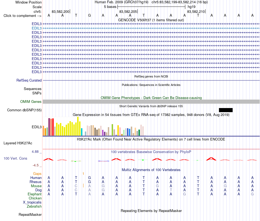
Task: Click the Short Genetic Variants dbSNP title
Action: pyautogui.click(x=151, y=106)
